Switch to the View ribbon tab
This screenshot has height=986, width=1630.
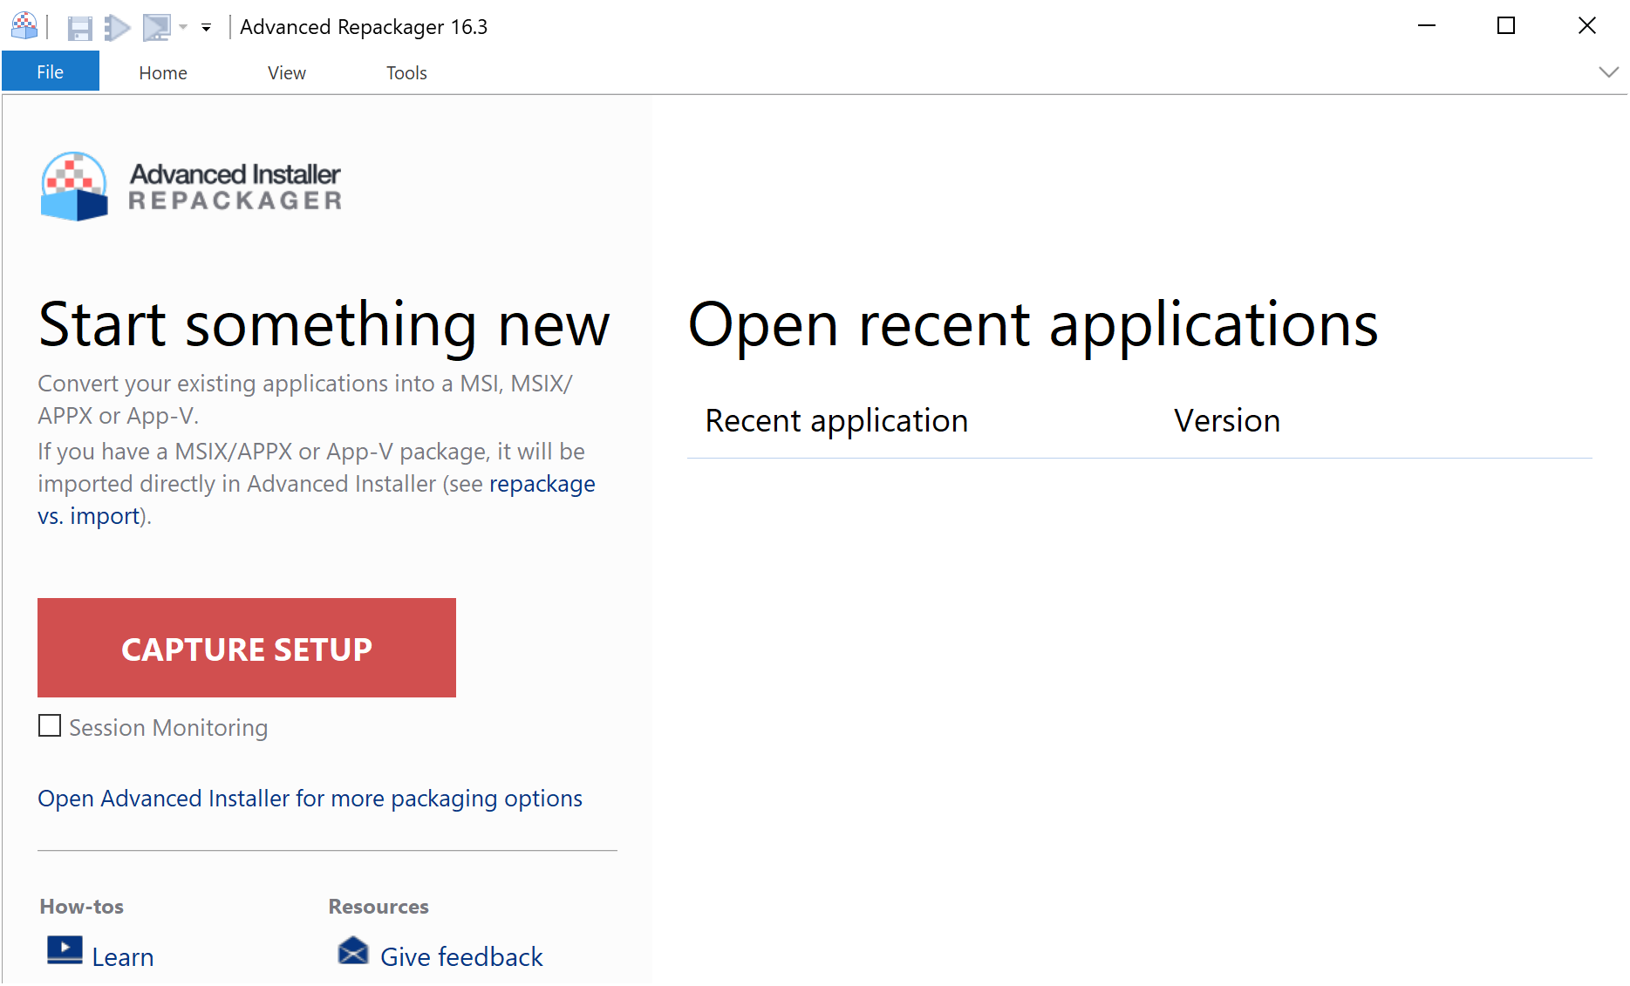287,72
